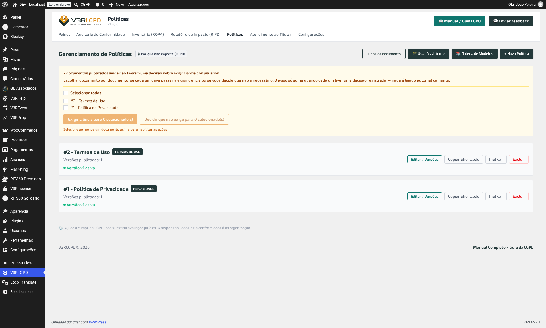The height and width of the screenshot is (328, 546).
Task: Check the Selecionar todos checkbox
Action: click(x=66, y=93)
